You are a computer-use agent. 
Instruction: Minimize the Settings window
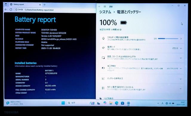[x=172, y=6]
